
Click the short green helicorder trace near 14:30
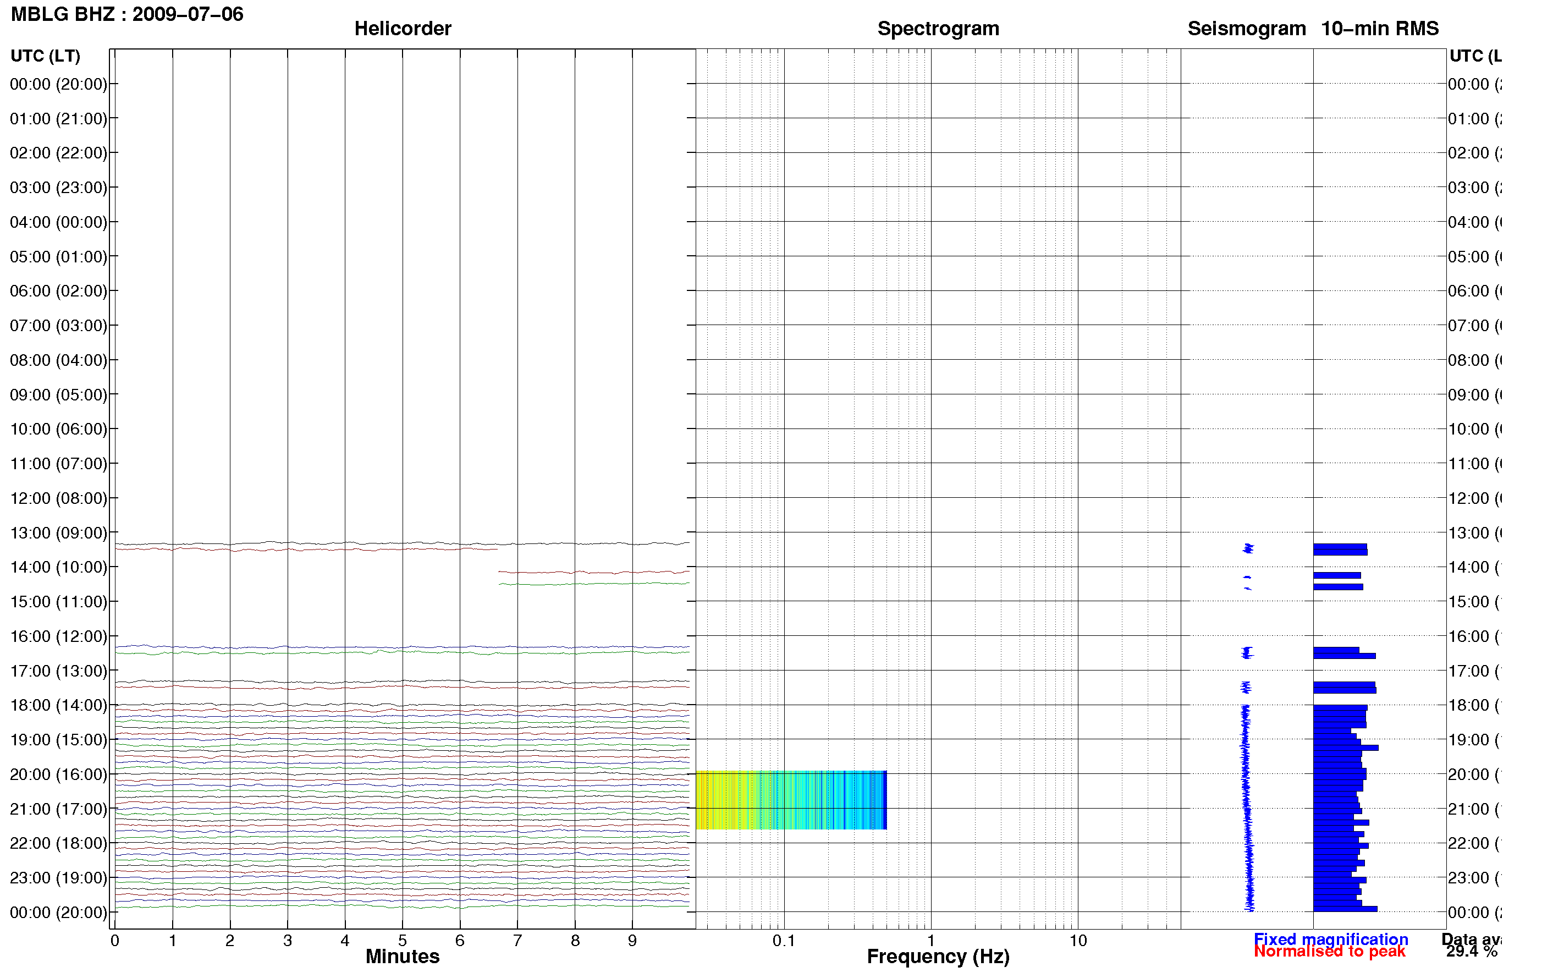tap(594, 584)
